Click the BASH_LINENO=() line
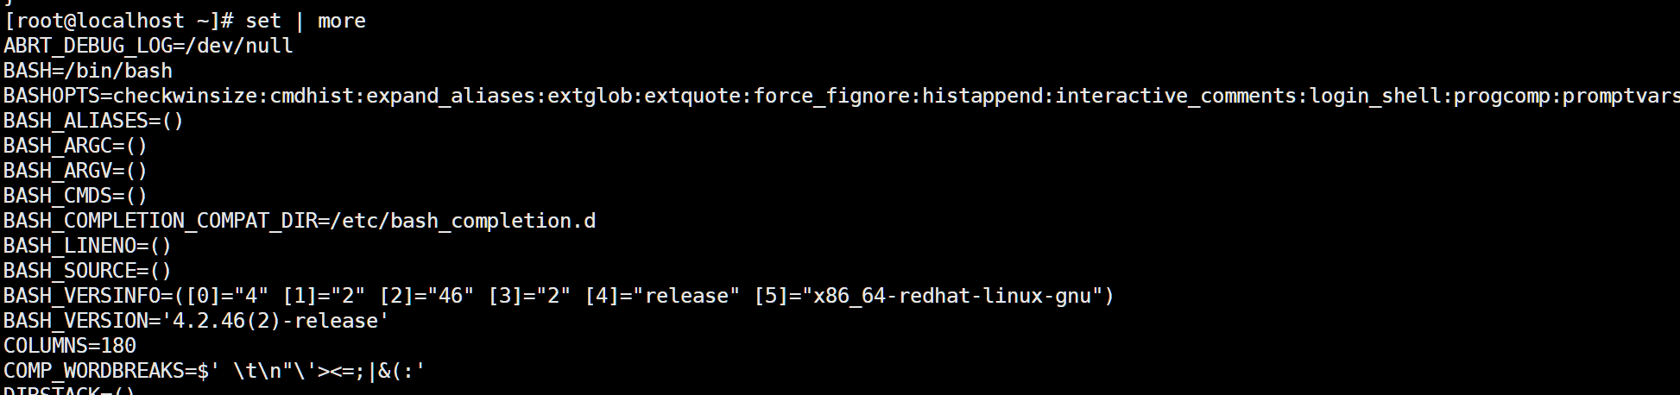Screen dimensions: 1680x395 point(88,246)
